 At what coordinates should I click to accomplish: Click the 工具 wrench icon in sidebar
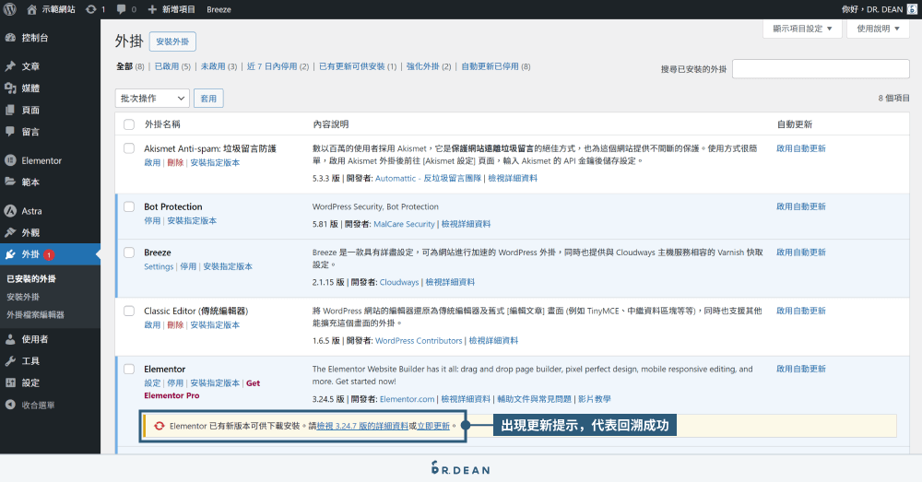[10, 361]
